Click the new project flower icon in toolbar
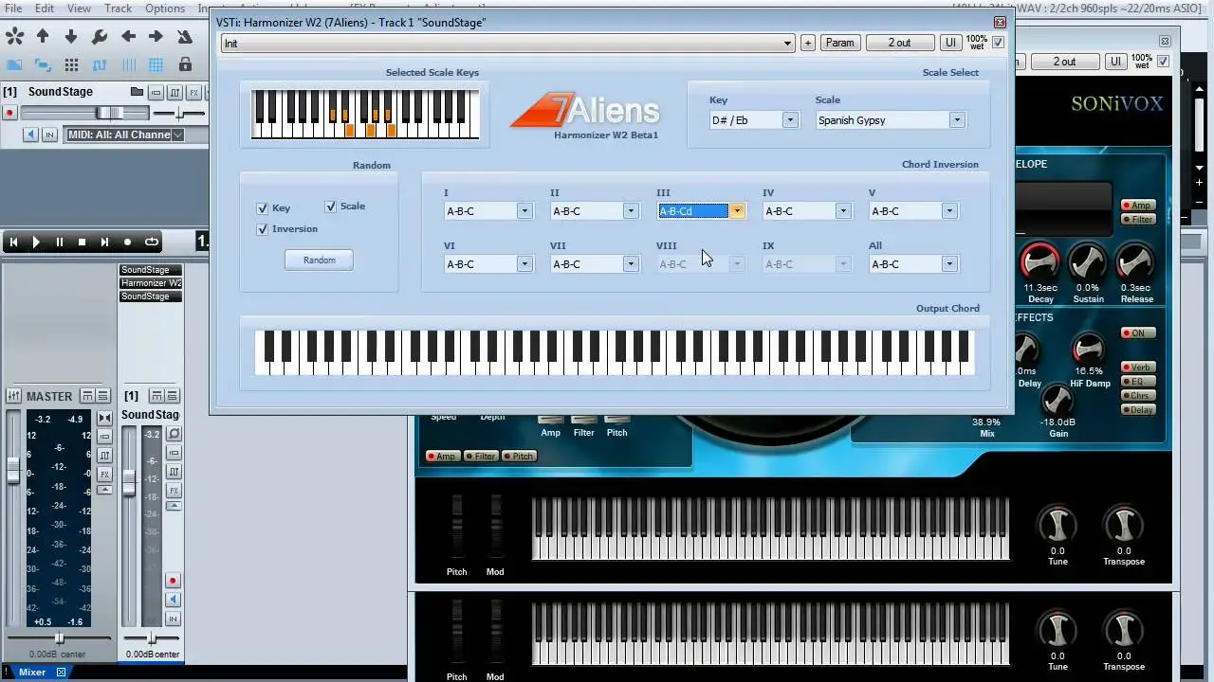The height and width of the screenshot is (682, 1214). point(14,37)
